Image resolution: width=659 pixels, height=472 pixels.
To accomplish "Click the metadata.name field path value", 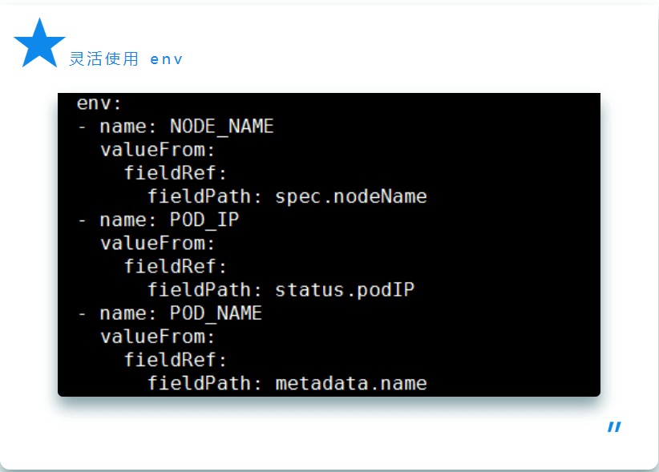I will tap(350, 383).
